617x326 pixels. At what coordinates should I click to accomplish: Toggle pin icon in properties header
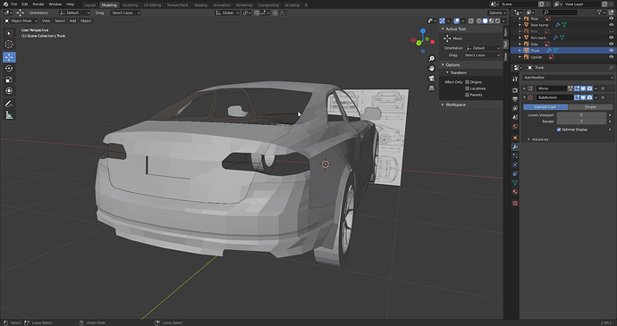click(x=611, y=68)
